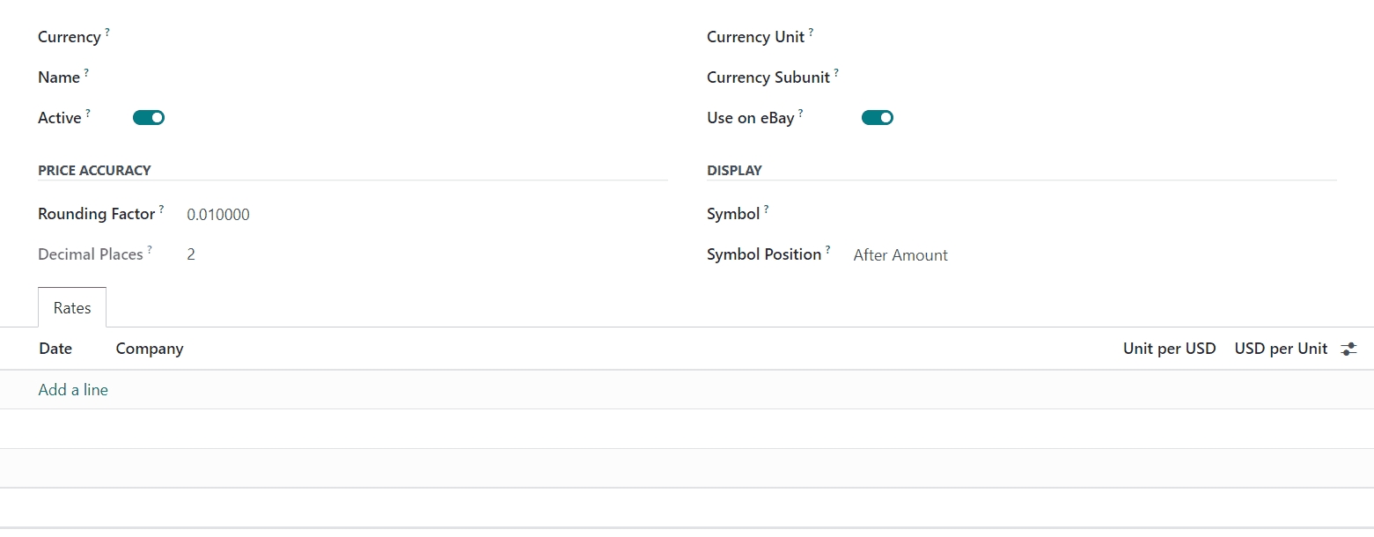Click help icon next to Decimal Places
The height and width of the screenshot is (537, 1374).
[x=150, y=250]
